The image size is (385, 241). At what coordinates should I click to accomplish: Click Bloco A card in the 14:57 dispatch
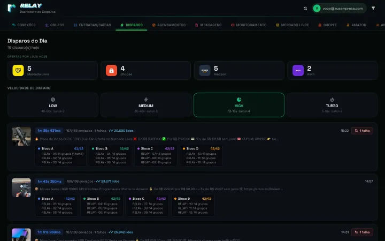(x=57, y=206)
